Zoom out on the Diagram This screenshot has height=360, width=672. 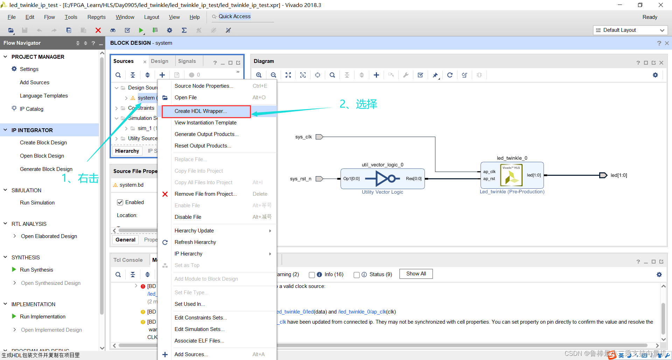pos(273,75)
